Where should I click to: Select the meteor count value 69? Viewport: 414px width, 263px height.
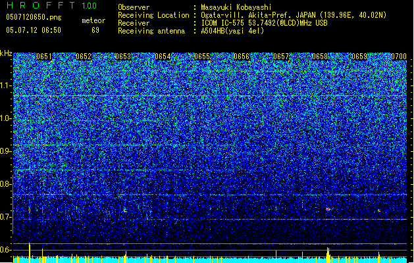pyautogui.click(x=95, y=30)
